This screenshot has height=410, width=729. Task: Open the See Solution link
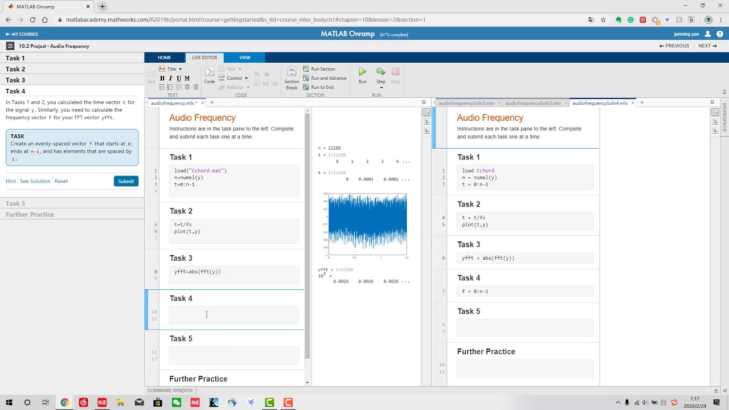click(x=35, y=181)
